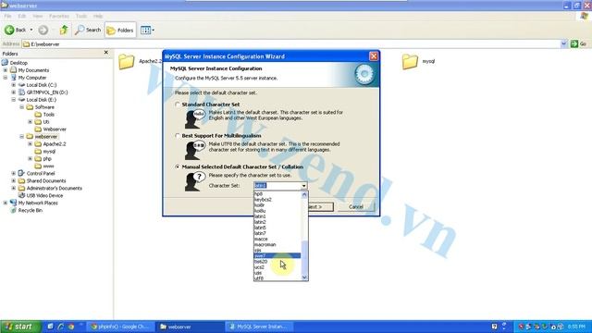Collapse the My Computer tree node
Screen dimensions: 592x333
pyautogui.click(x=6, y=78)
